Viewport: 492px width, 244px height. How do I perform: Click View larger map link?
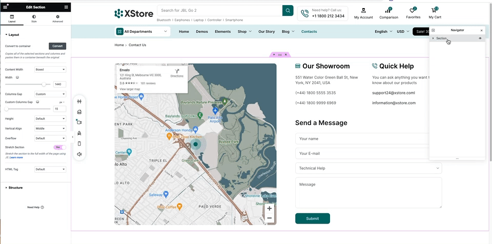coord(130,89)
